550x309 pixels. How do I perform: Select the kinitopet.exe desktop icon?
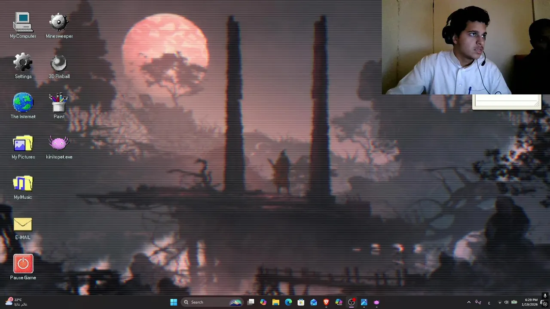tap(59, 147)
